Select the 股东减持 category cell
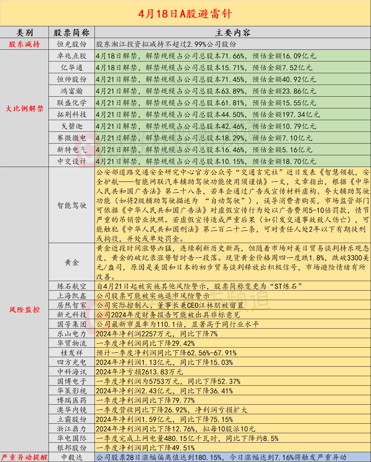371x462 pixels. 24,44
